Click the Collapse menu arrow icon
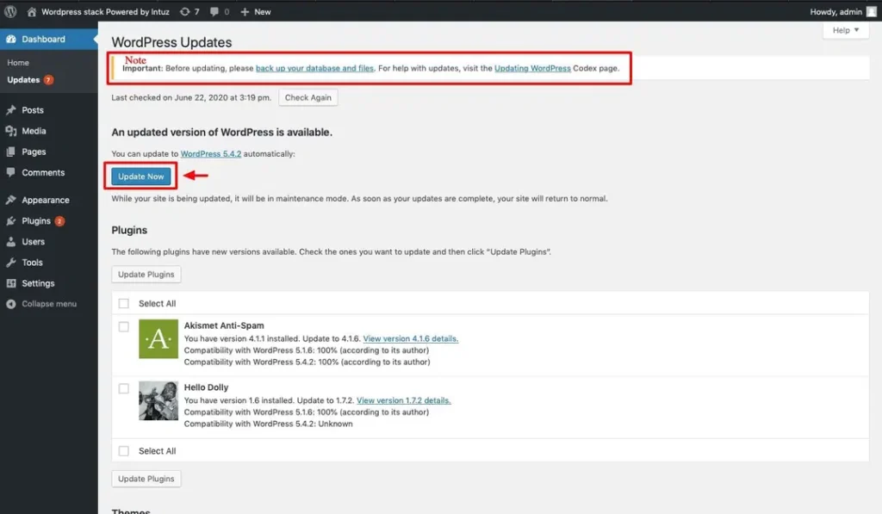The width and height of the screenshot is (882, 514). [x=10, y=304]
